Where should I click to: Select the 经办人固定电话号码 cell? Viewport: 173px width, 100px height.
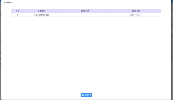(x=41, y=15)
